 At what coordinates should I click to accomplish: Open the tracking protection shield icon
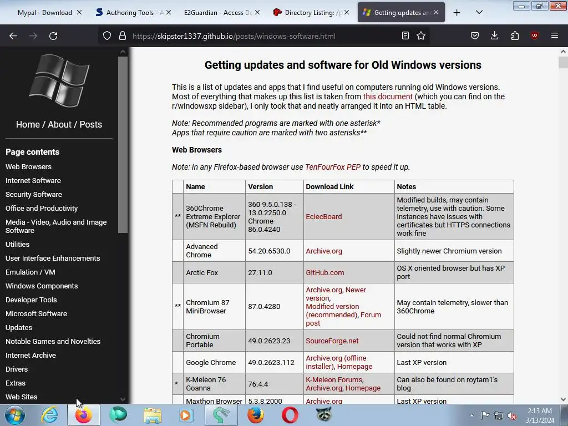[x=107, y=35]
